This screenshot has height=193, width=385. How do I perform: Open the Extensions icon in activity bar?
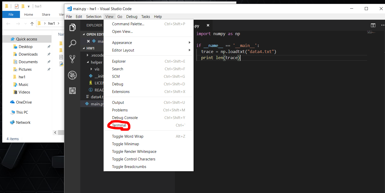72,91
